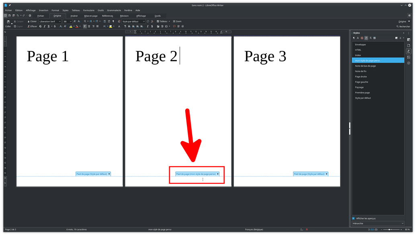The height and width of the screenshot is (235, 416).
Task: Open the Paragraph Styles category in Styles panel
Action: pos(354,38)
